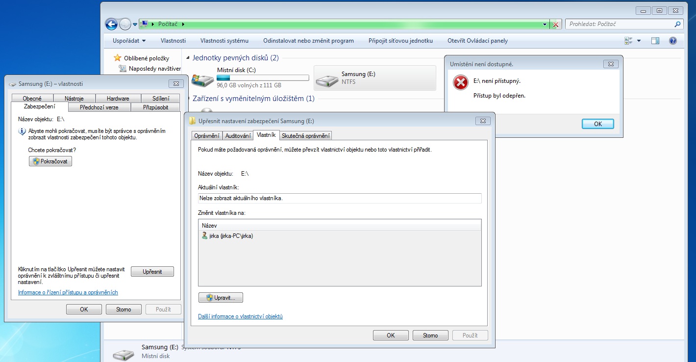Click the user icon beside jirka
This screenshot has width=696, height=362.
pyautogui.click(x=204, y=235)
